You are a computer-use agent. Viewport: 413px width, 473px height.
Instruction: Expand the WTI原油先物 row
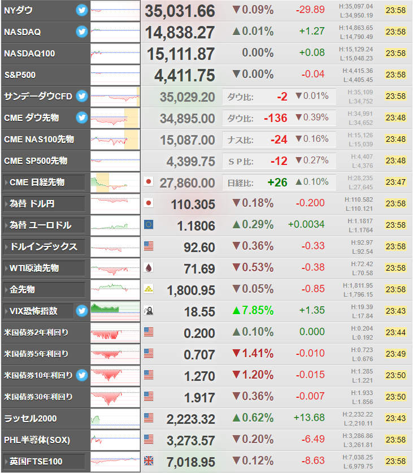point(44,268)
